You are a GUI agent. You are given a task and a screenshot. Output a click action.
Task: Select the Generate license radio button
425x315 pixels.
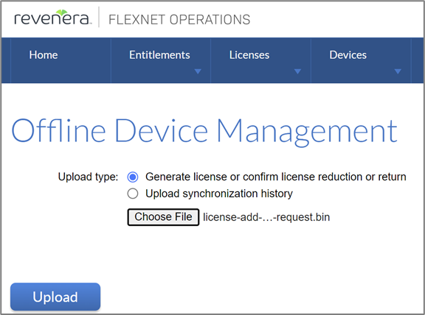(133, 177)
